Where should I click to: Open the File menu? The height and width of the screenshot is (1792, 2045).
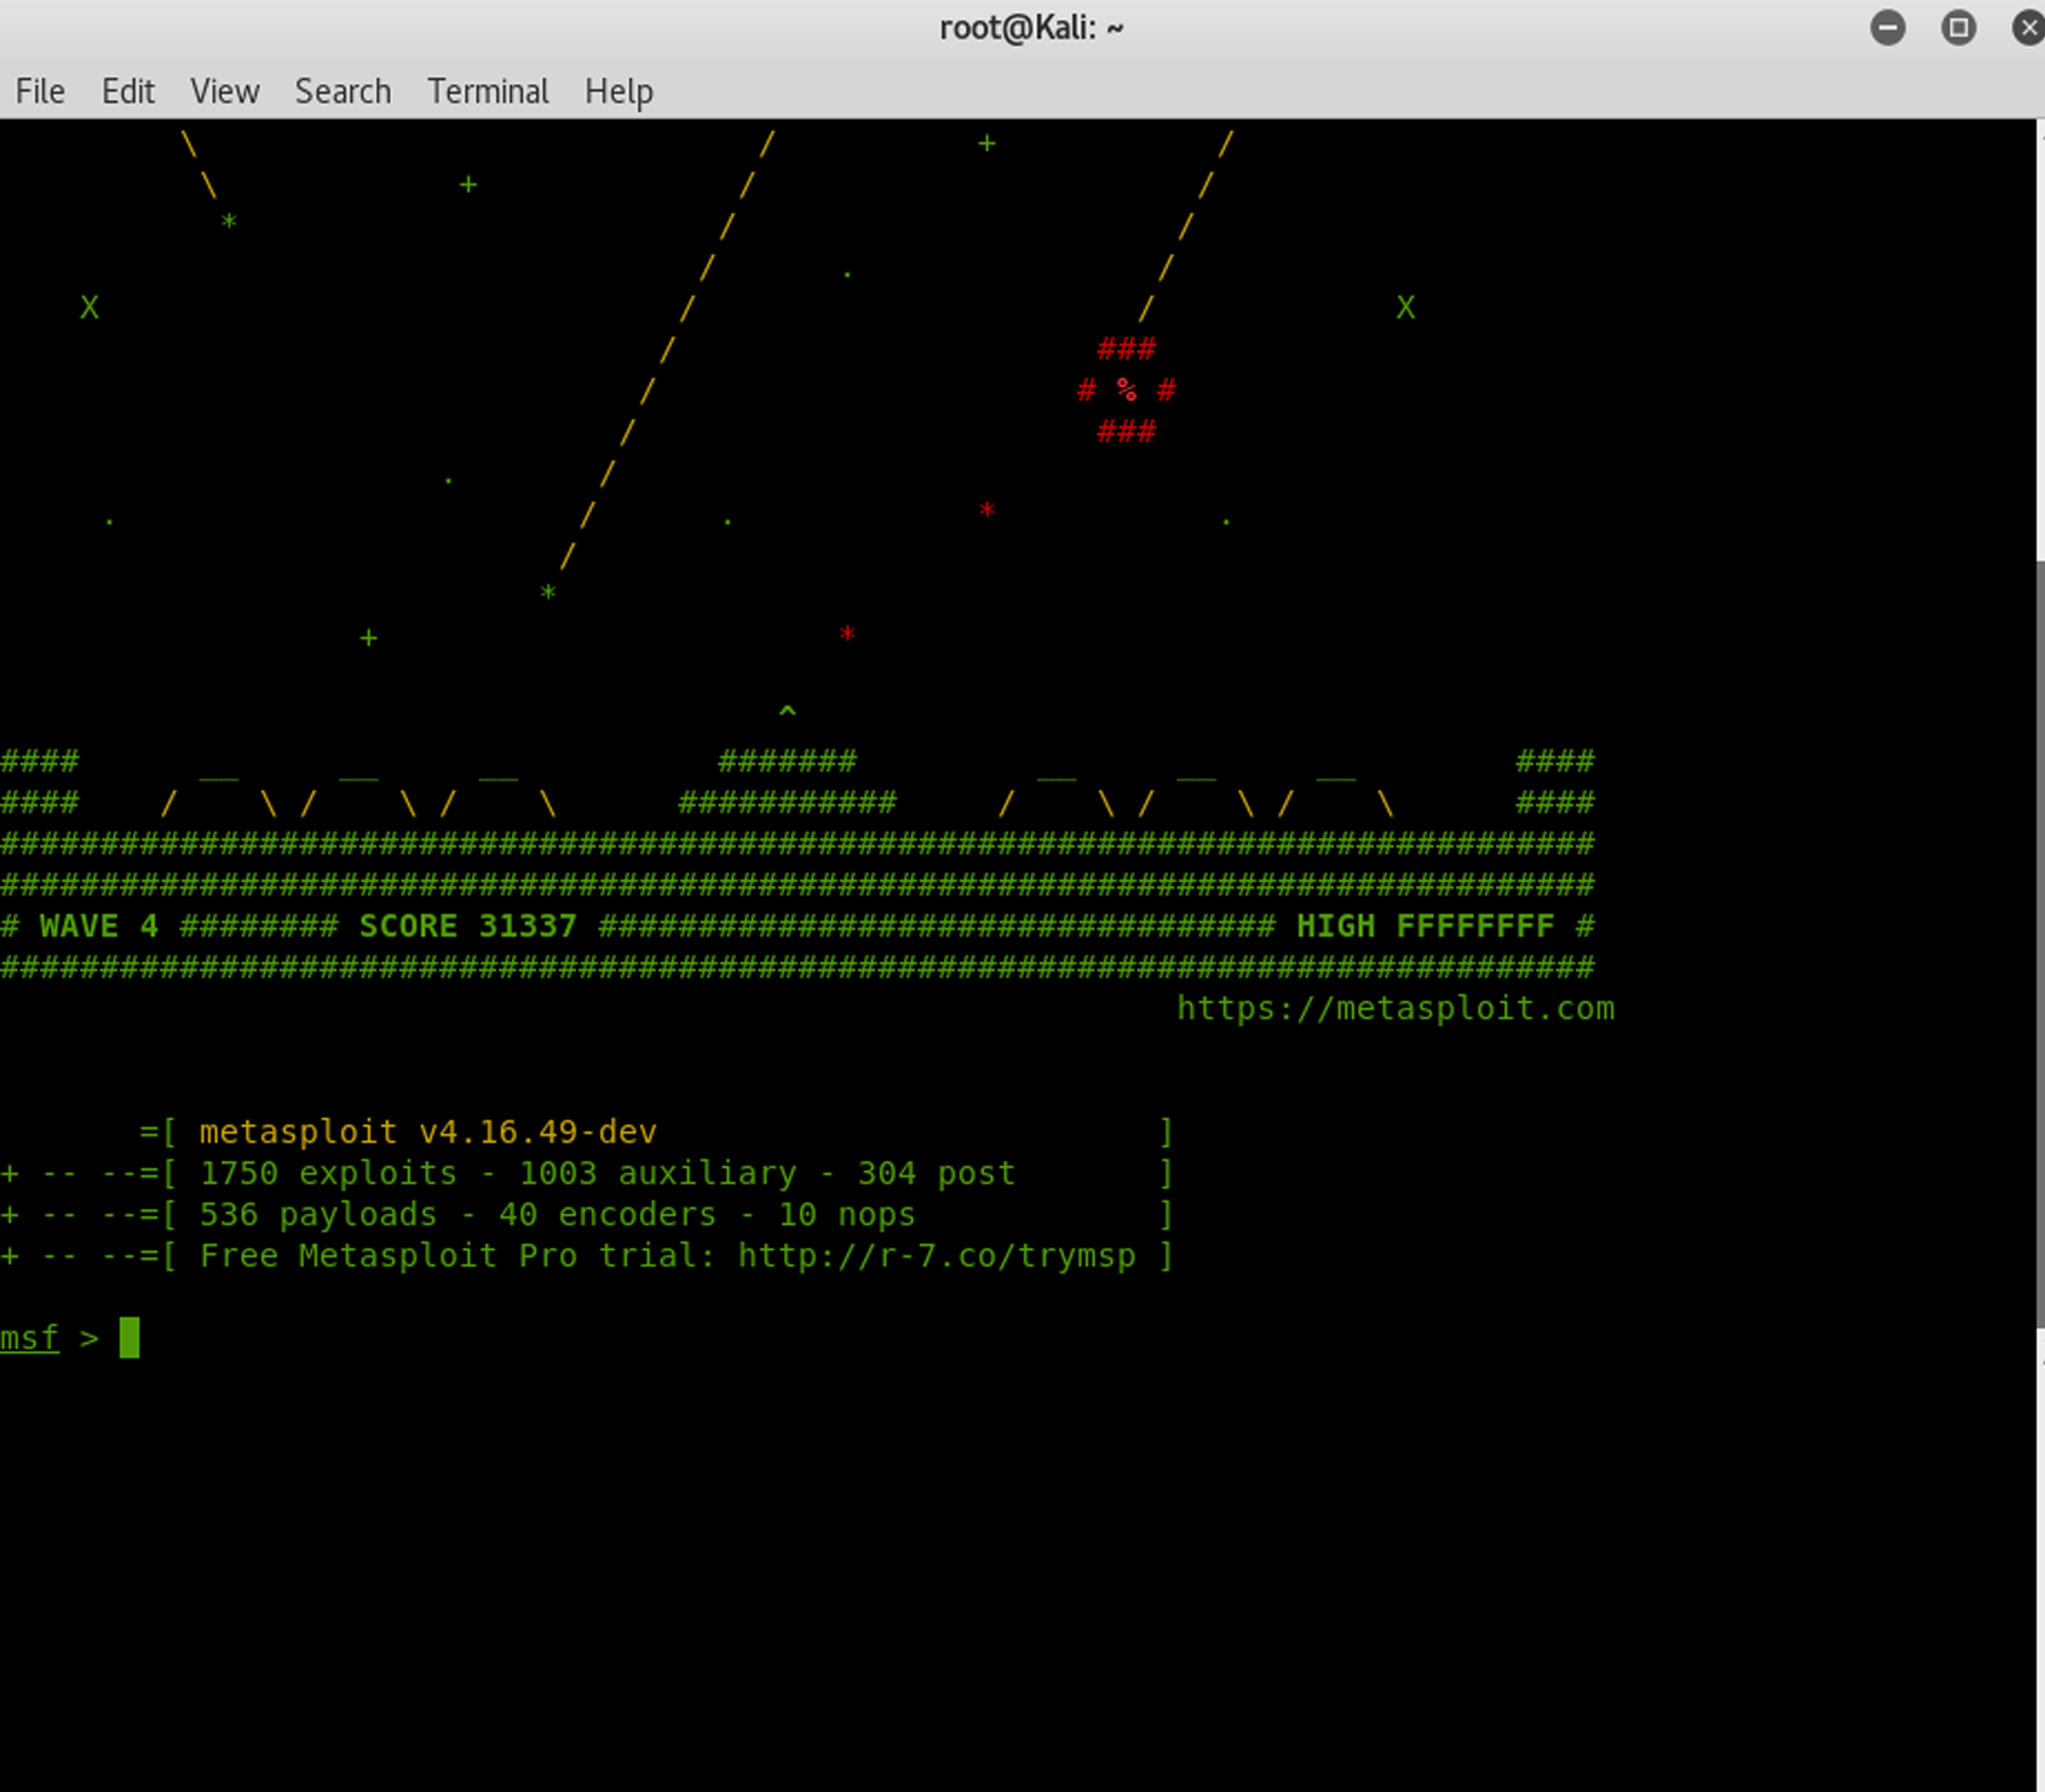coord(40,92)
